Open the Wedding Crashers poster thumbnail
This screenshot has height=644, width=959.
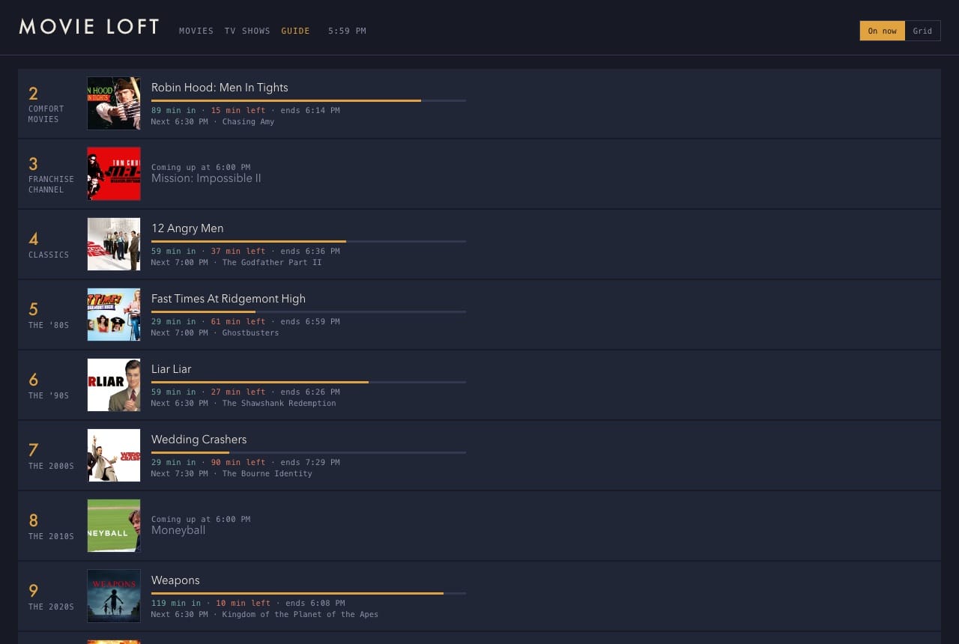114,455
